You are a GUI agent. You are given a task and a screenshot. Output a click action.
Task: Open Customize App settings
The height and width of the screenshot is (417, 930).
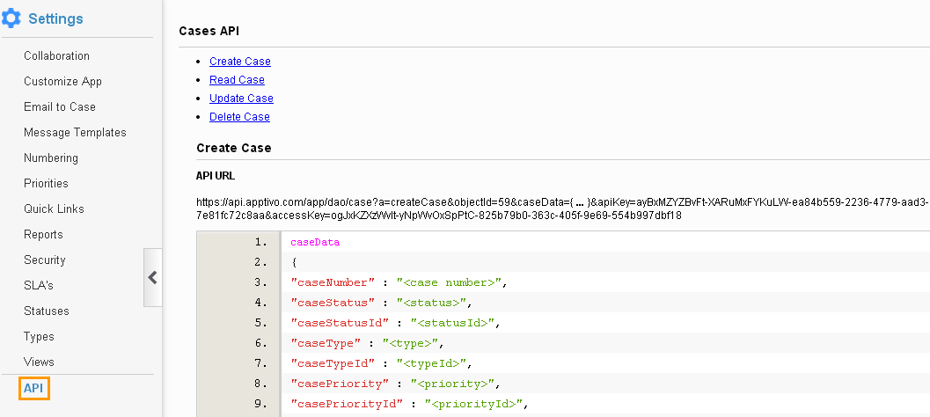coord(62,81)
